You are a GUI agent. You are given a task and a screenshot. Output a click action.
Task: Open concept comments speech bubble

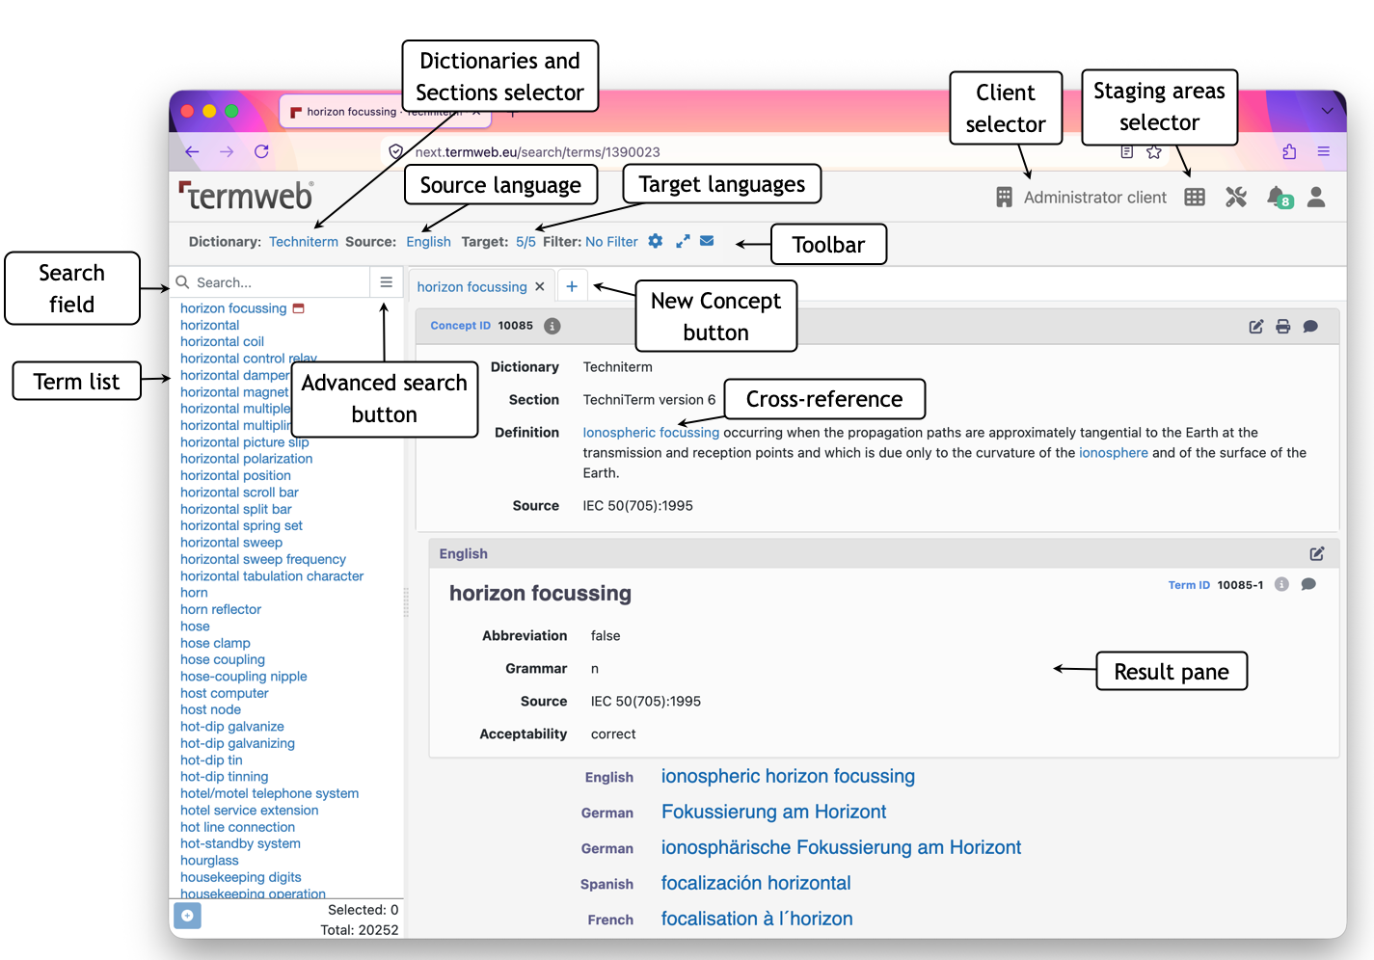tap(1310, 327)
